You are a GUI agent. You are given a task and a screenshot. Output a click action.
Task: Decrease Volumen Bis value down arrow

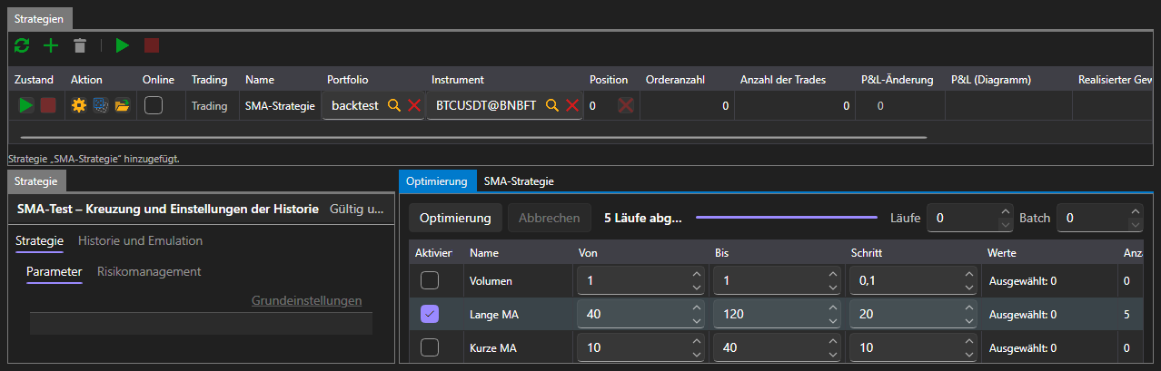[x=832, y=288]
